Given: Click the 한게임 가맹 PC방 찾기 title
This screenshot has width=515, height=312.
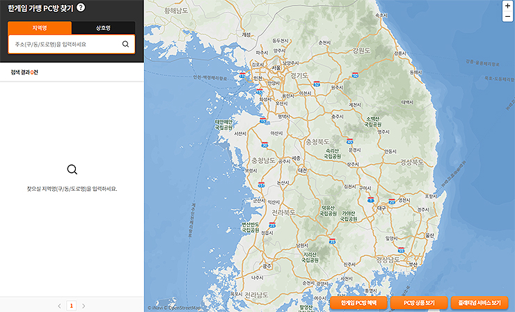Looking at the screenshot, I should [x=40, y=8].
